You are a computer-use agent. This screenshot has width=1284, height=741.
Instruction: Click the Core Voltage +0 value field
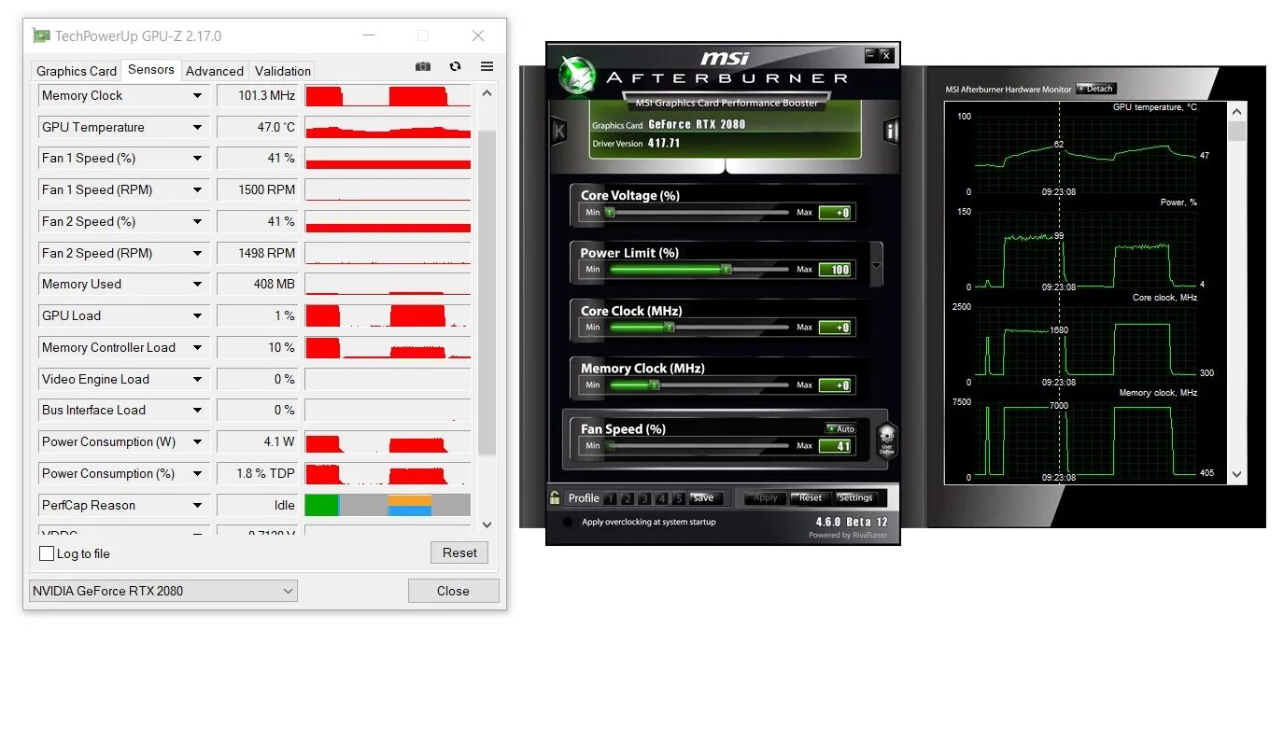click(x=835, y=213)
